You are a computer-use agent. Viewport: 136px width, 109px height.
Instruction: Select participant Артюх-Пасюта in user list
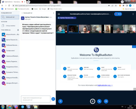[10, 40]
